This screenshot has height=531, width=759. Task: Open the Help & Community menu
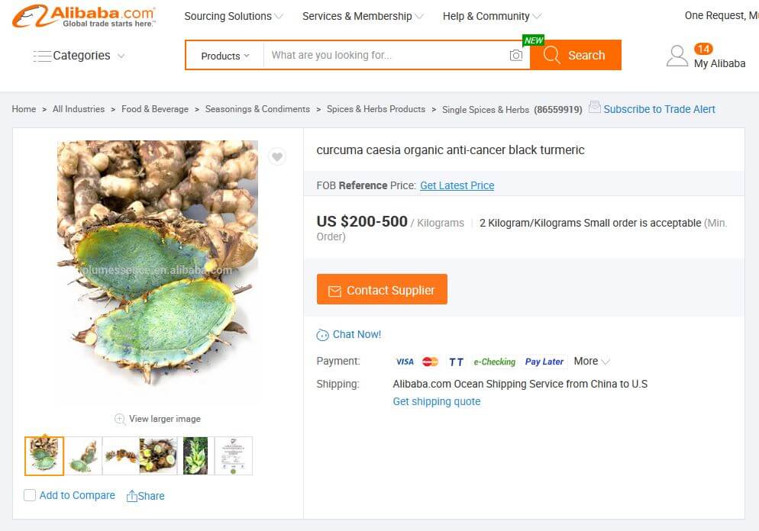(492, 16)
